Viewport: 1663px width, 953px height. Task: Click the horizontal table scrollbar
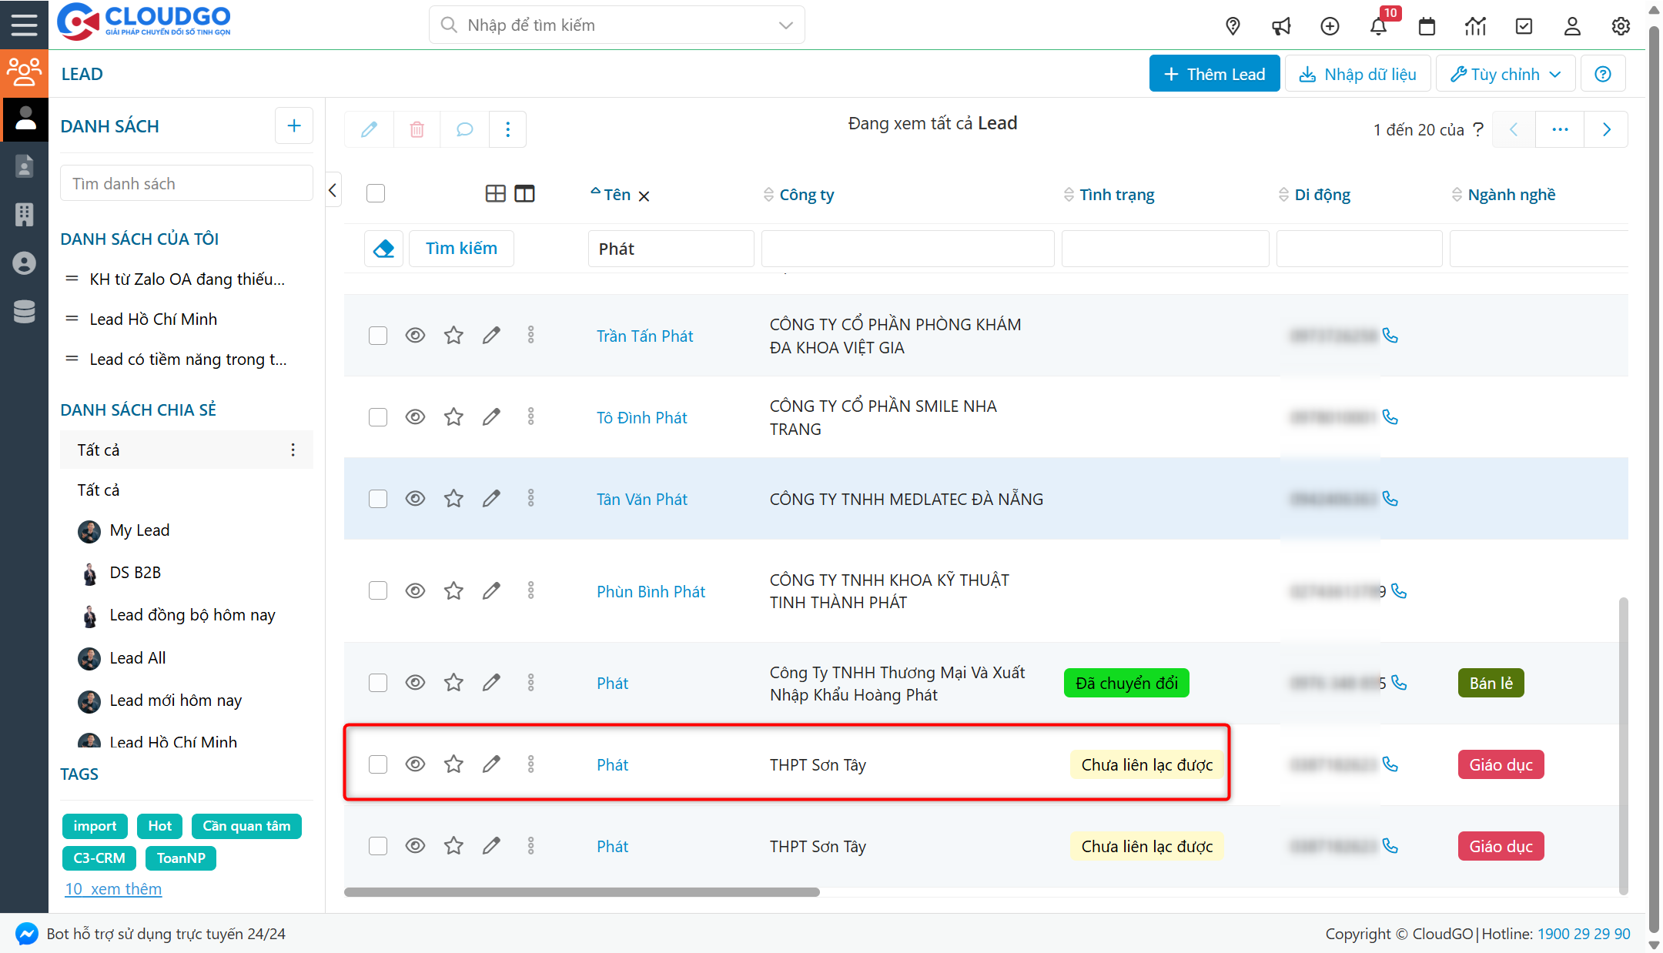(581, 892)
